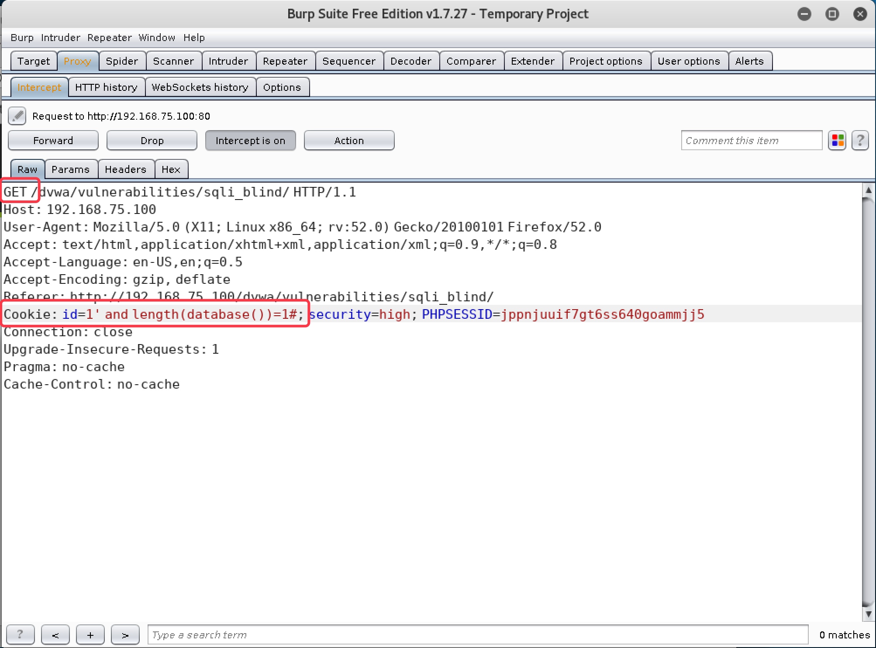Toggle the Intercept is on button
This screenshot has height=648, width=876.
click(250, 141)
